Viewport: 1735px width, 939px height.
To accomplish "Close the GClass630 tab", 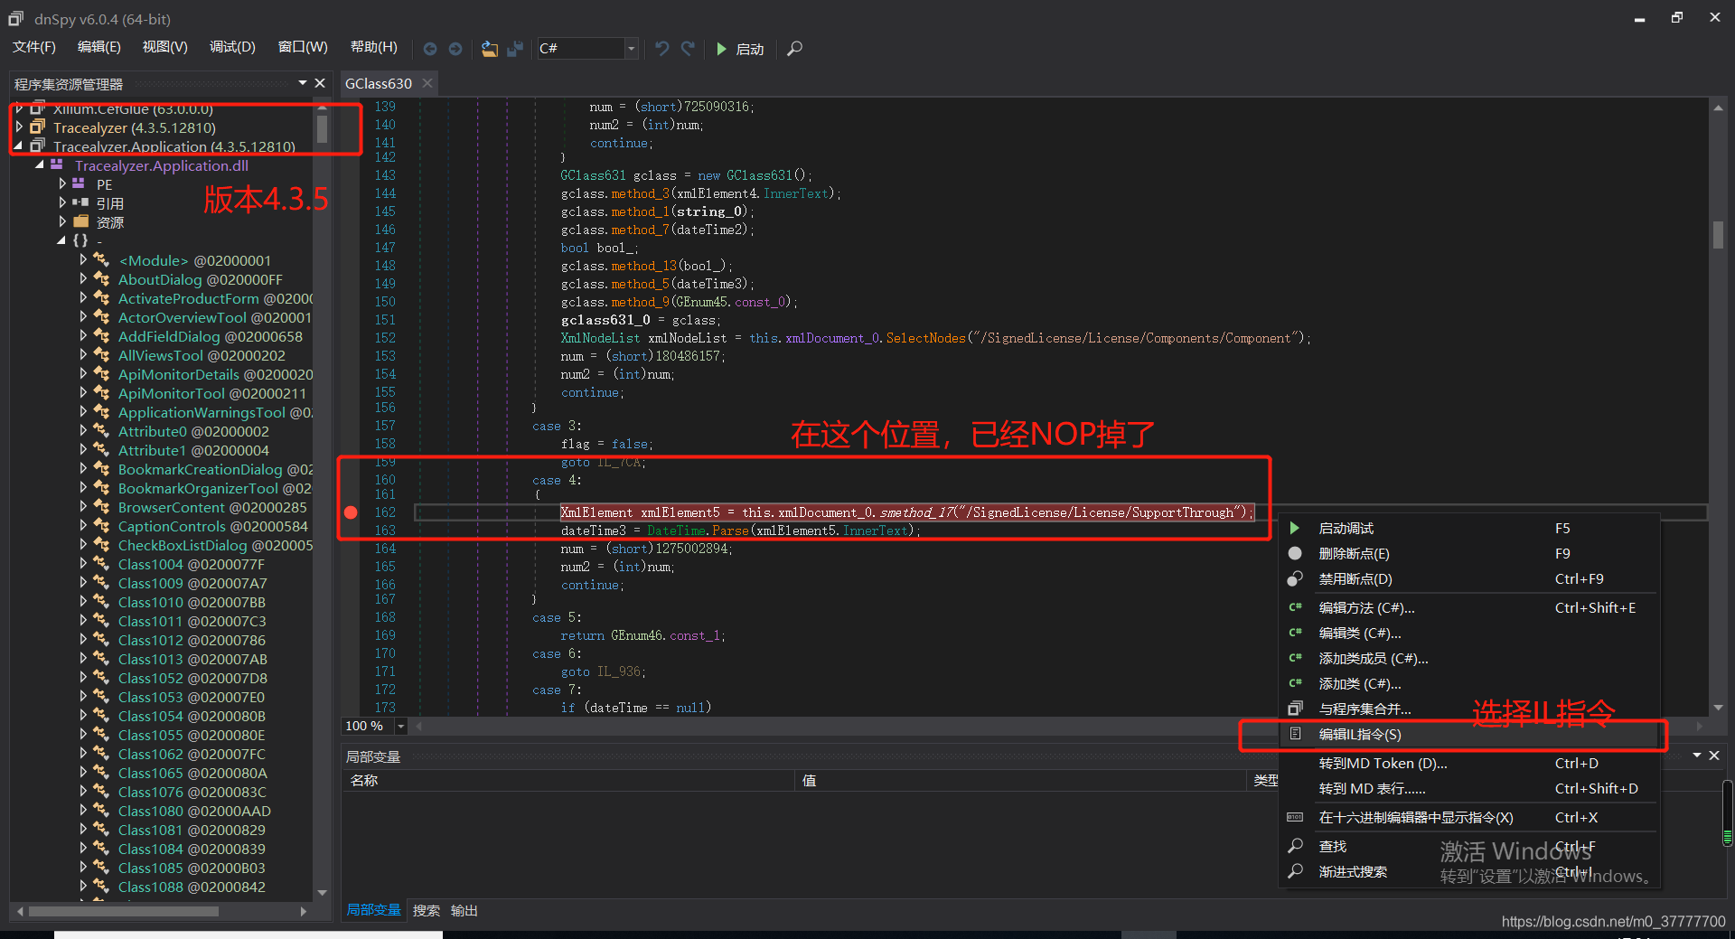I will point(427,83).
